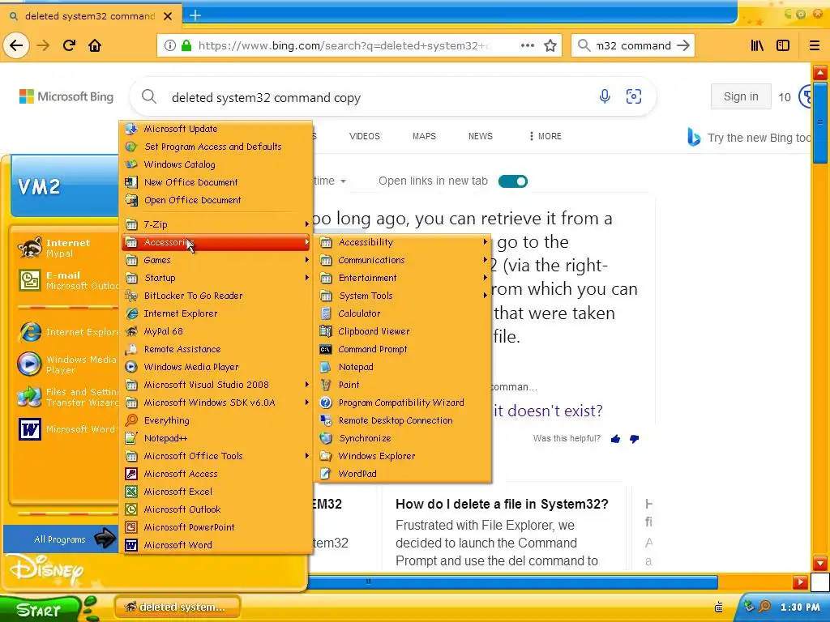Image resolution: width=830 pixels, height=622 pixels.
Task: Bookmark this page with star icon
Action: (x=550, y=46)
